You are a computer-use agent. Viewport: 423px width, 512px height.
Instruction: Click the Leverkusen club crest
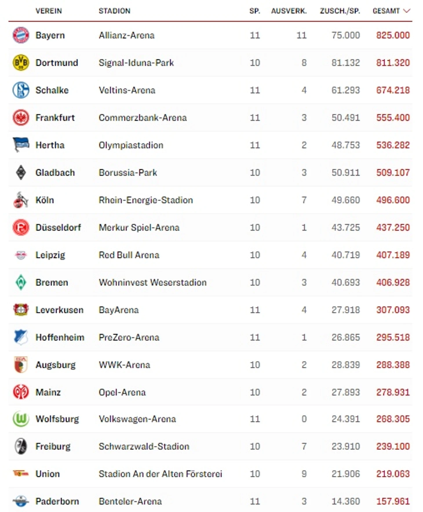click(x=21, y=310)
